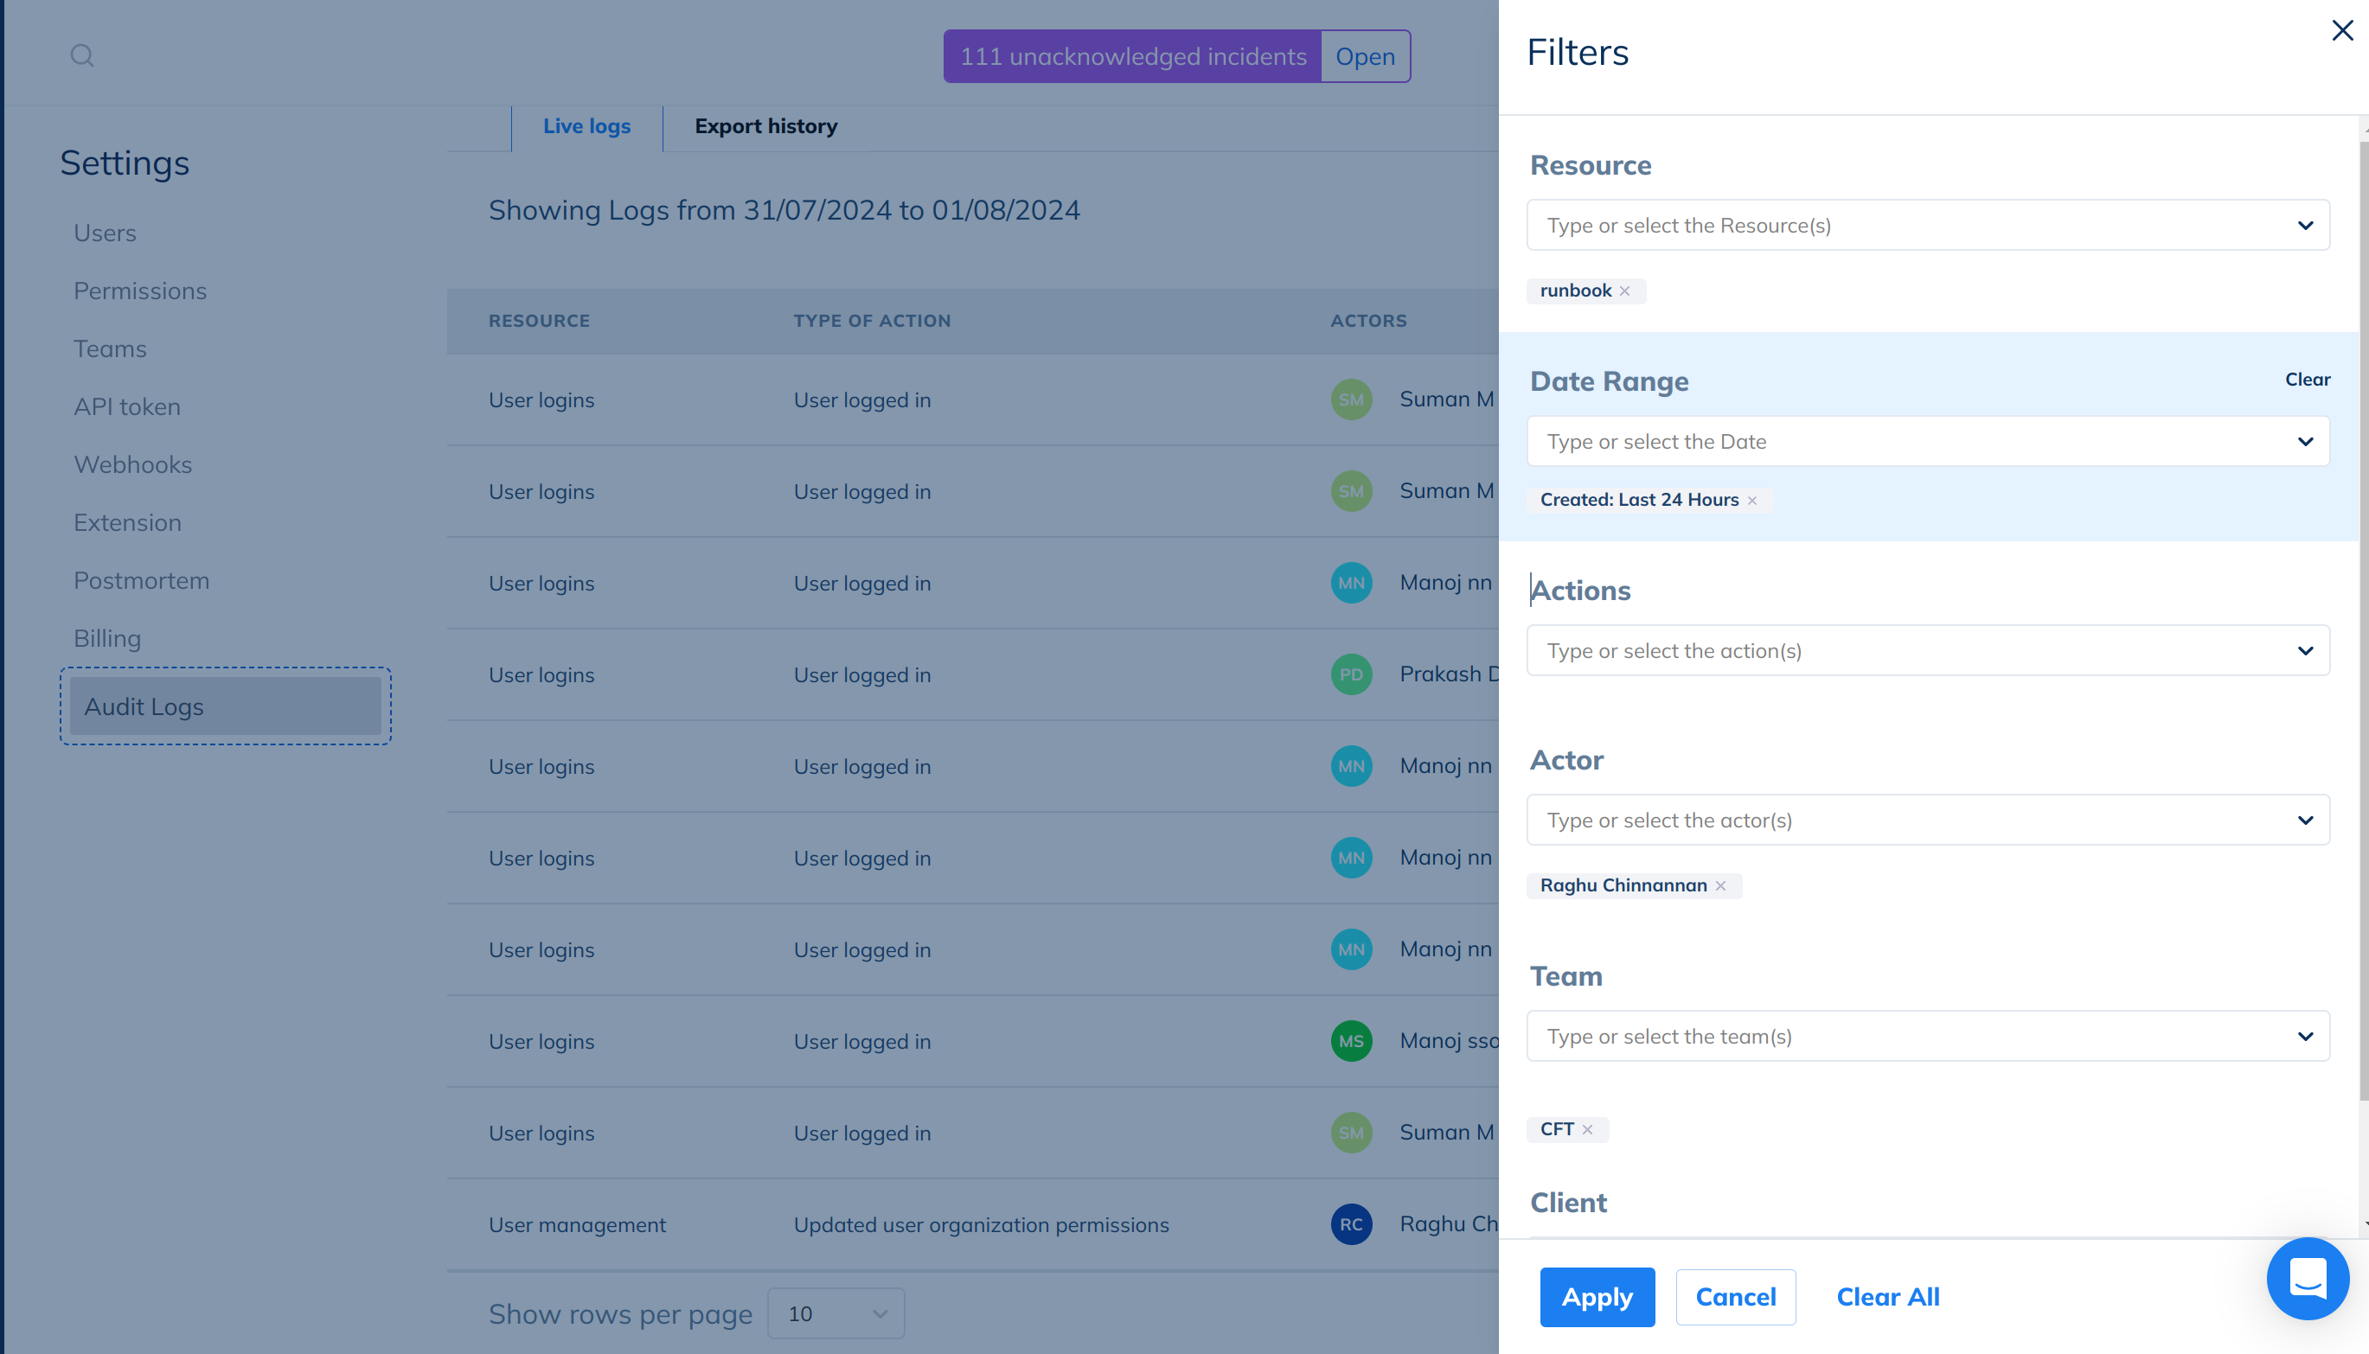Click the Team filter input field

click(x=1907, y=1036)
